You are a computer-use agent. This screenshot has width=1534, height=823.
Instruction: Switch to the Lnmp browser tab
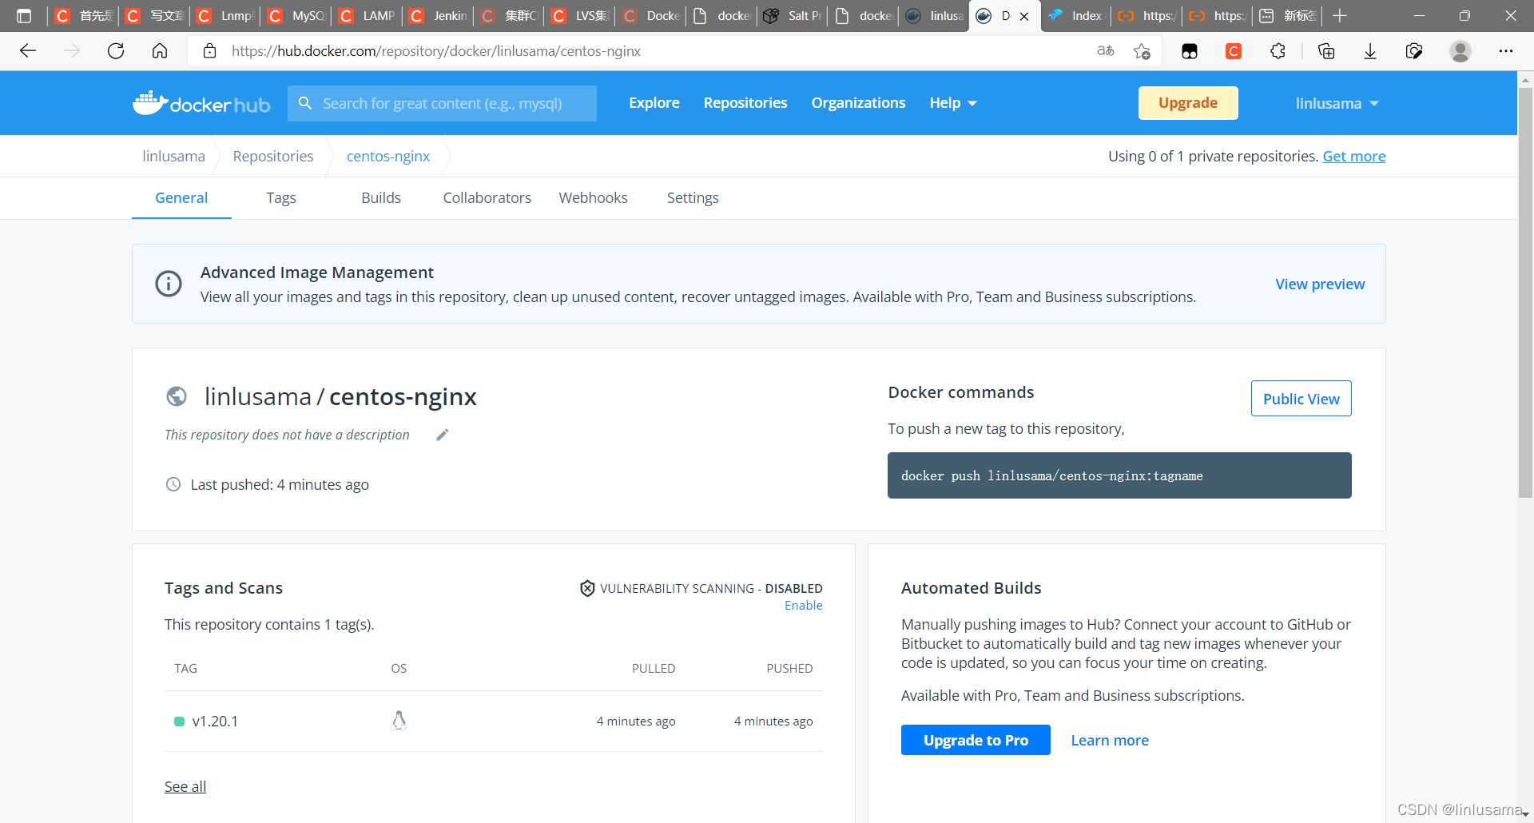click(225, 16)
